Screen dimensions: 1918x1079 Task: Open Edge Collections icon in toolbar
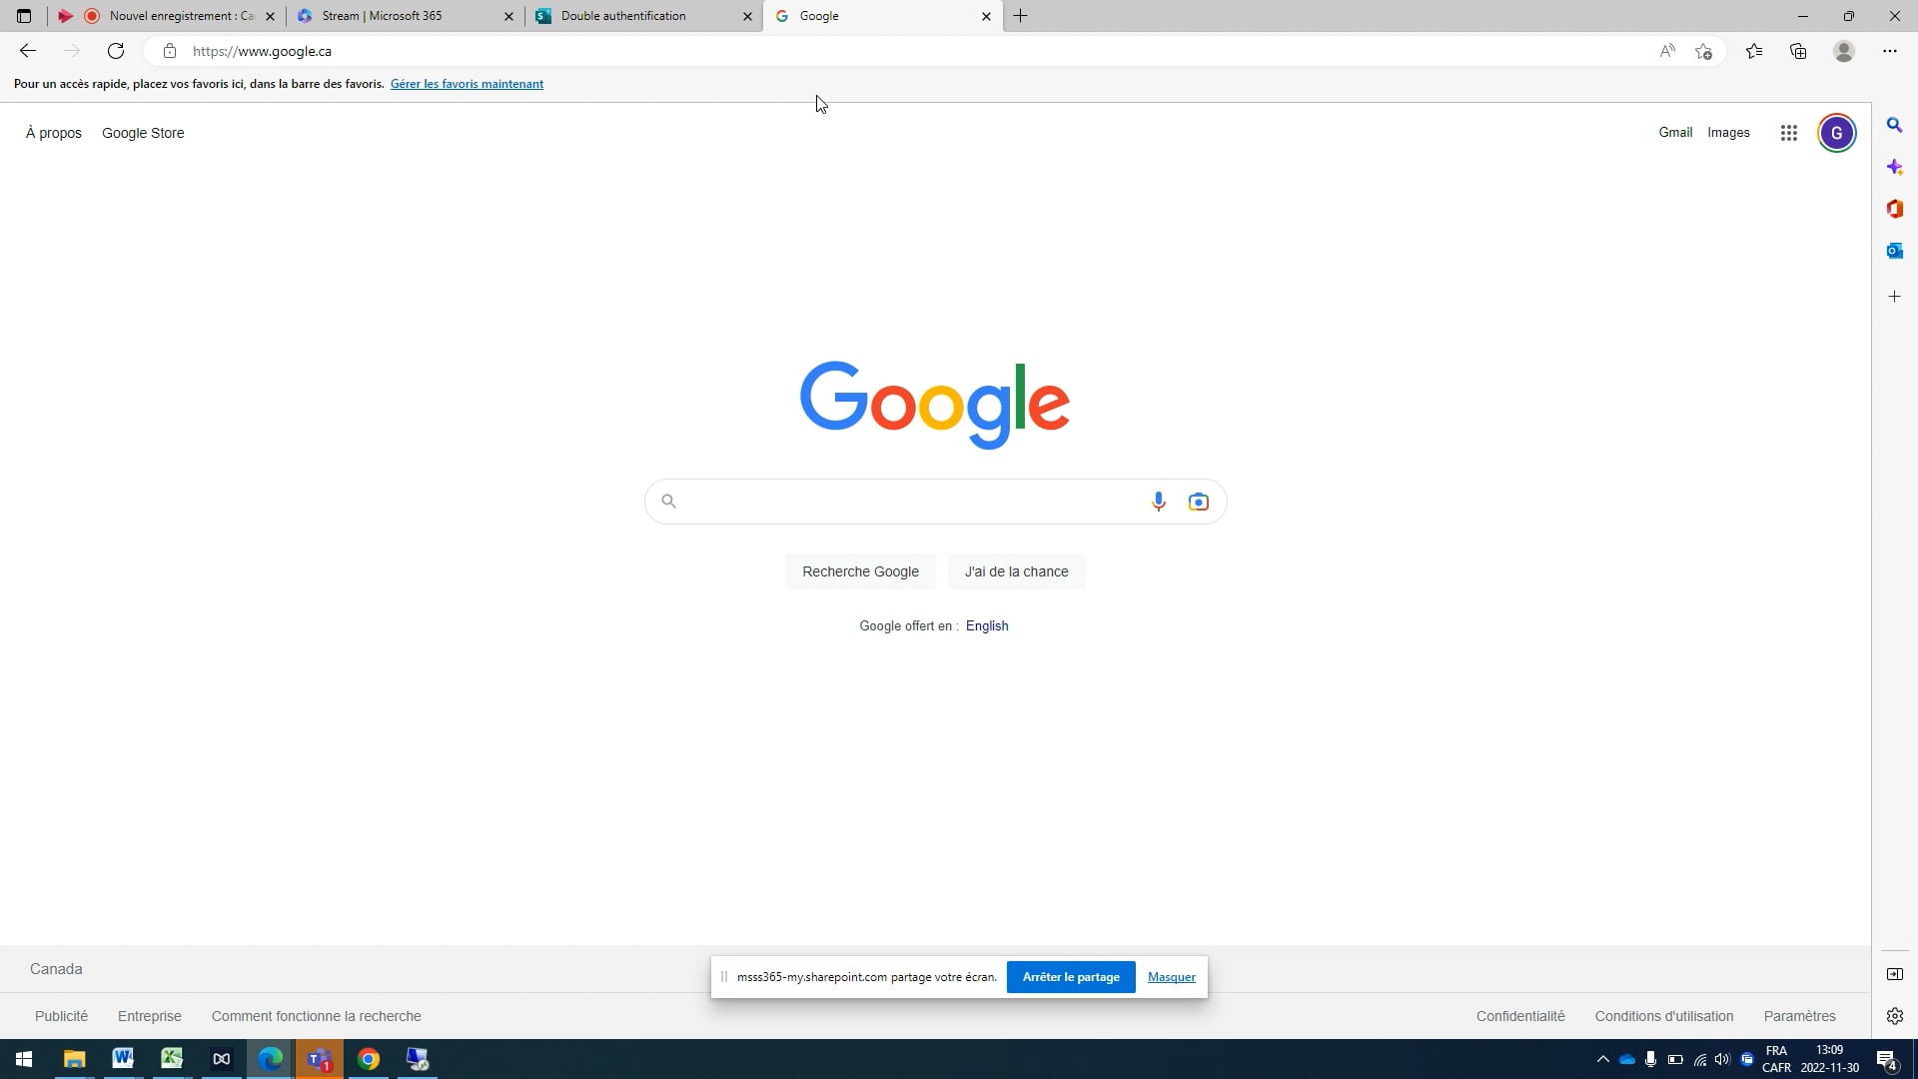pyautogui.click(x=1798, y=51)
